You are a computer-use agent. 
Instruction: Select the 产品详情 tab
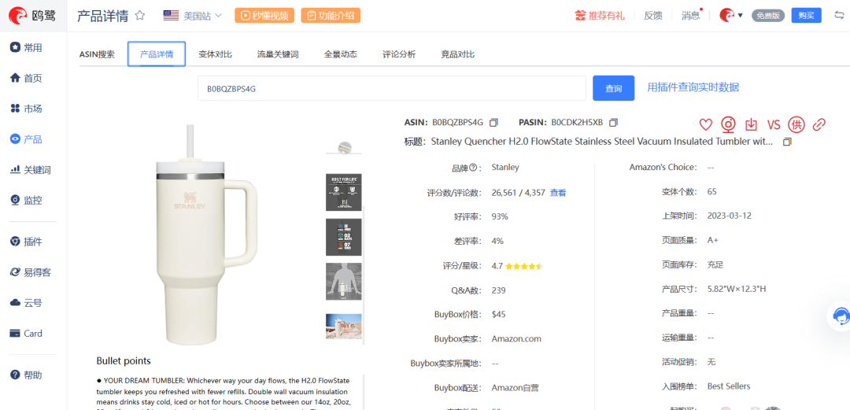coord(157,54)
